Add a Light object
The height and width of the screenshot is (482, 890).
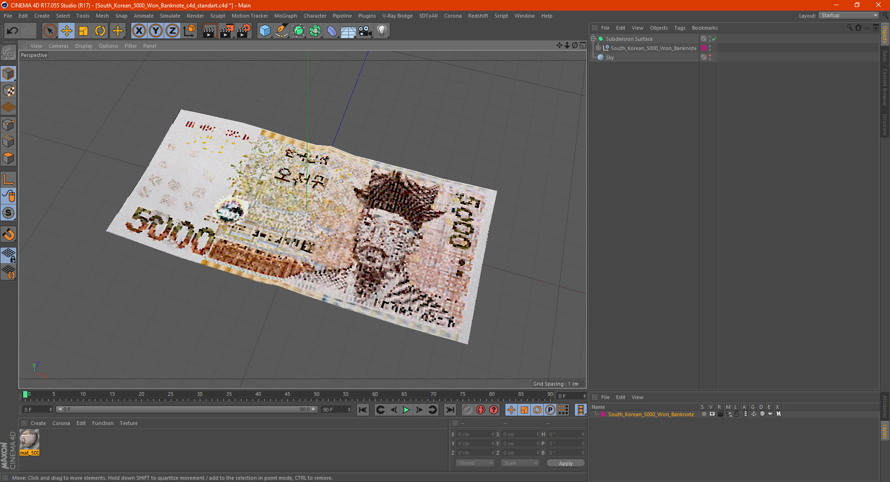point(382,31)
